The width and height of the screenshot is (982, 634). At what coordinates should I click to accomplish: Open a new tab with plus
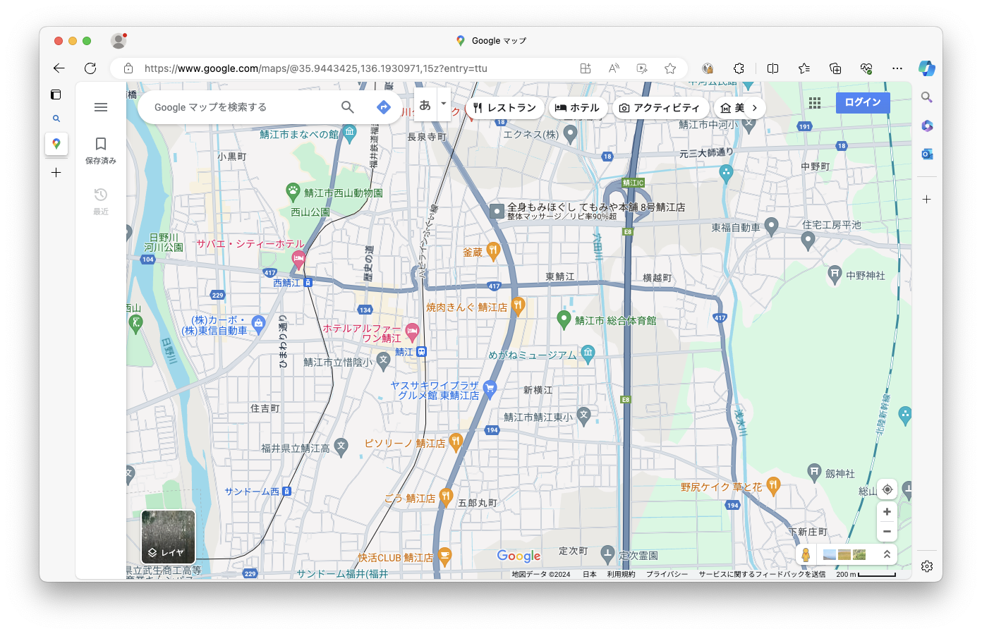(x=56, y=172)
